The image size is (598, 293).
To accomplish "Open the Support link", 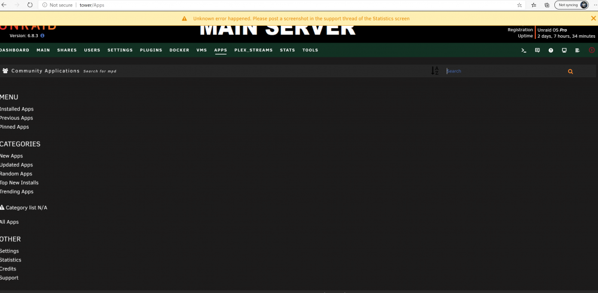I will pos(9,277).
